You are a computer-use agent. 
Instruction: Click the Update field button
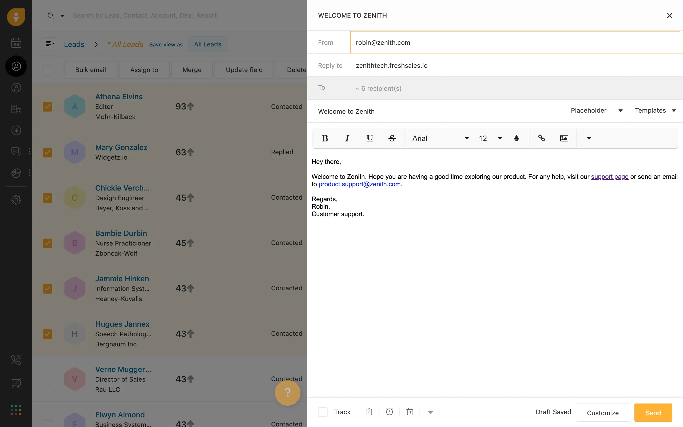[x=244, y=70]
